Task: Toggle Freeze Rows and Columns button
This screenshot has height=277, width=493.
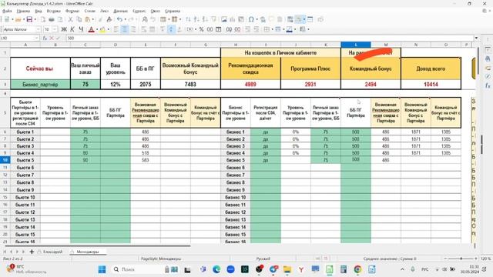Action: 299,19
